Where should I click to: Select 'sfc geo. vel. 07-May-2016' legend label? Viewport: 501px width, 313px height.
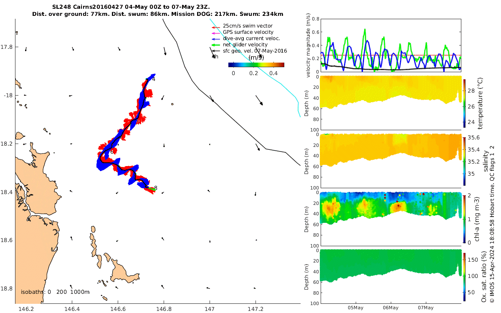pos(255,51)
